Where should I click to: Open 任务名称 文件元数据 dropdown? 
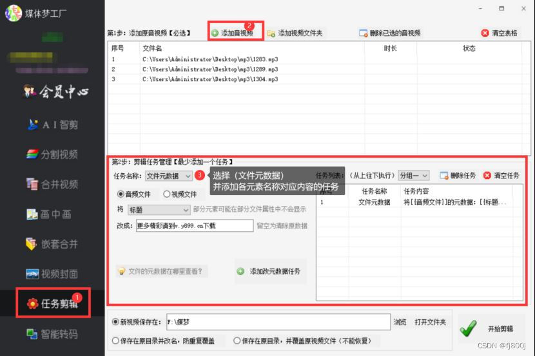[x=168, y=176]
